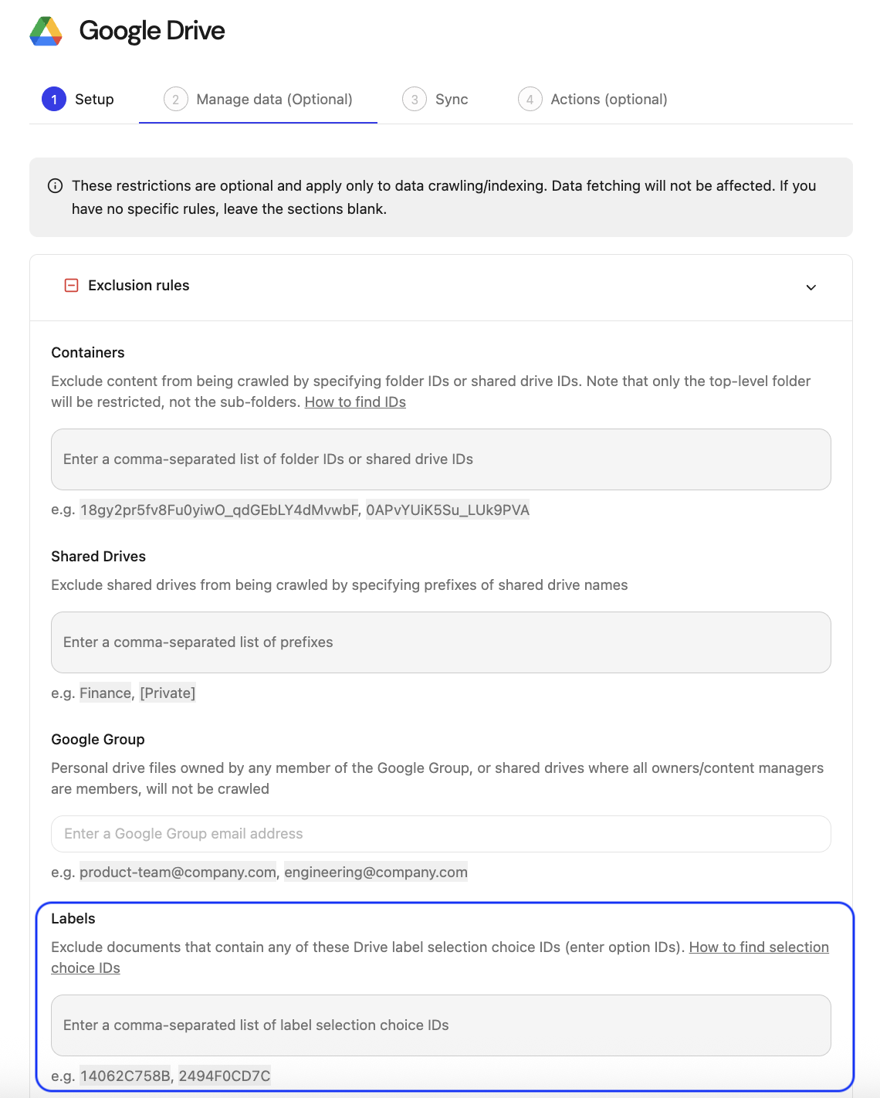This screenshot has width=880, height=1098.
Task: Click the Exclusion rules section heading
Action: point(139,286)
